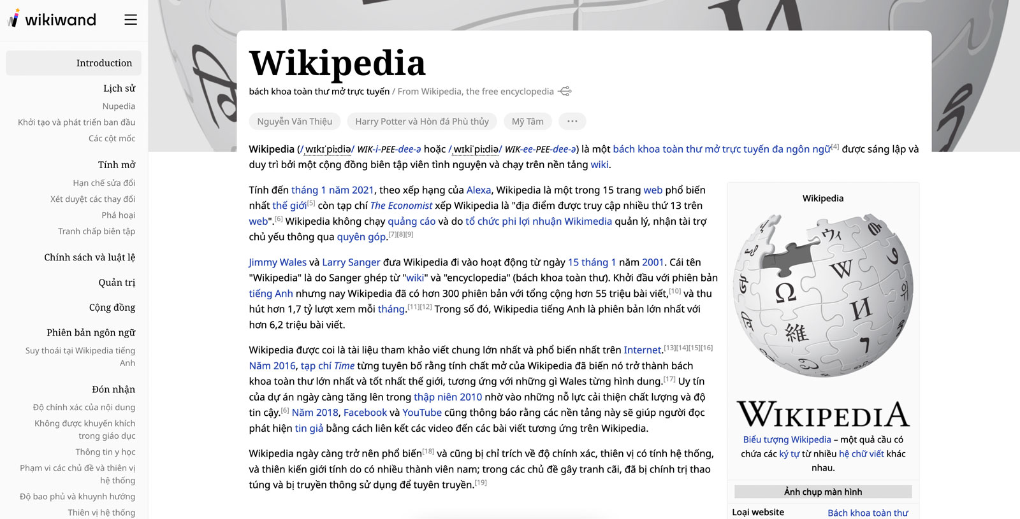The image size is (1020, 519).
Task: Click the connections icon beside the subtitle
Action: click(x=565, y=92)
